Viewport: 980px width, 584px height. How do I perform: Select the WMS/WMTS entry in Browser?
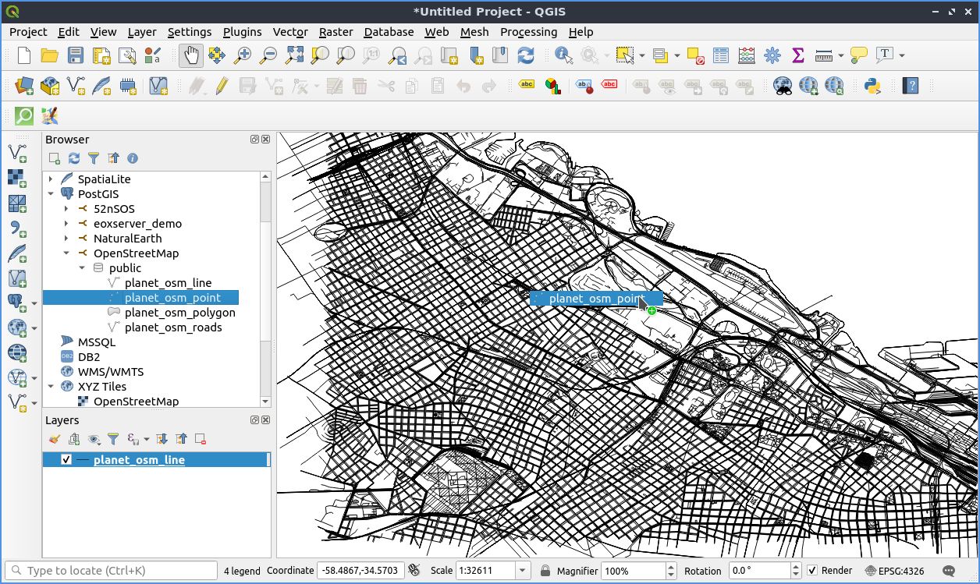(x=111, y=372)
